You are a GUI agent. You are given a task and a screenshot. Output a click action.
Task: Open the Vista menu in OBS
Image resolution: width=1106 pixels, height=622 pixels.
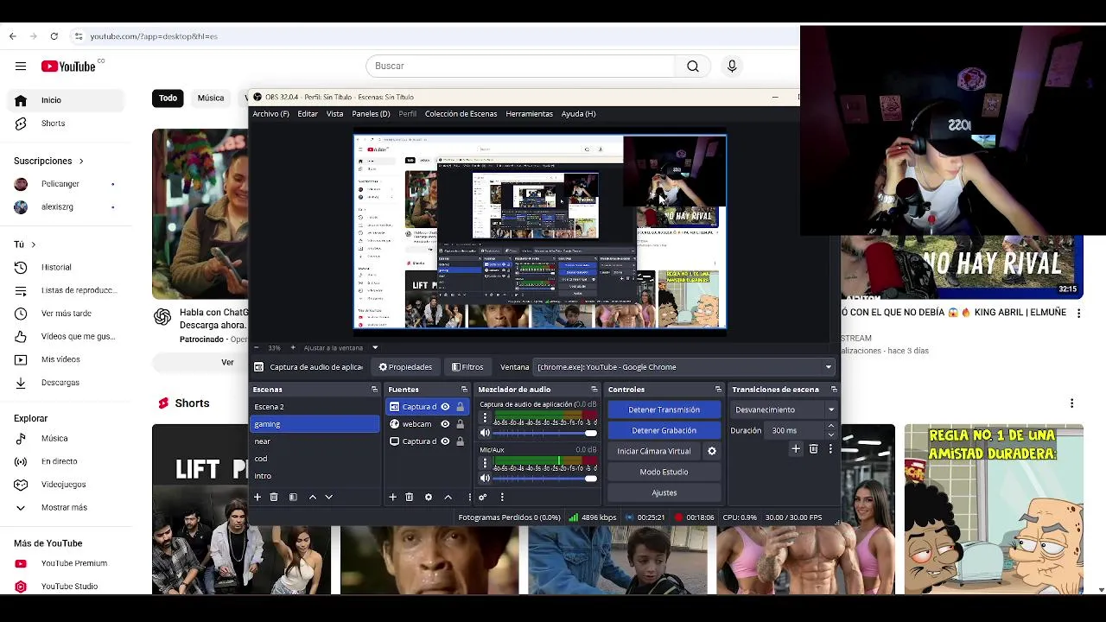pos(334,114)
